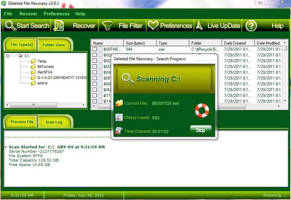Click the lifebuoy icon in progress dialog
Viewport: 291px width, 200px height.
pos(202,111)
